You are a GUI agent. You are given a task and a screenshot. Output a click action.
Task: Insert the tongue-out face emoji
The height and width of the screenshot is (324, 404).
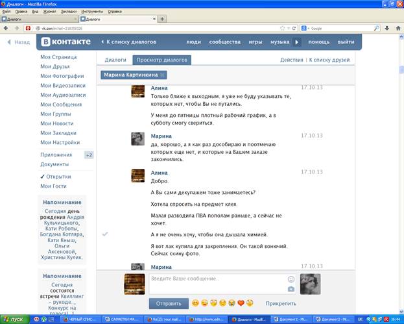(204, 303)
